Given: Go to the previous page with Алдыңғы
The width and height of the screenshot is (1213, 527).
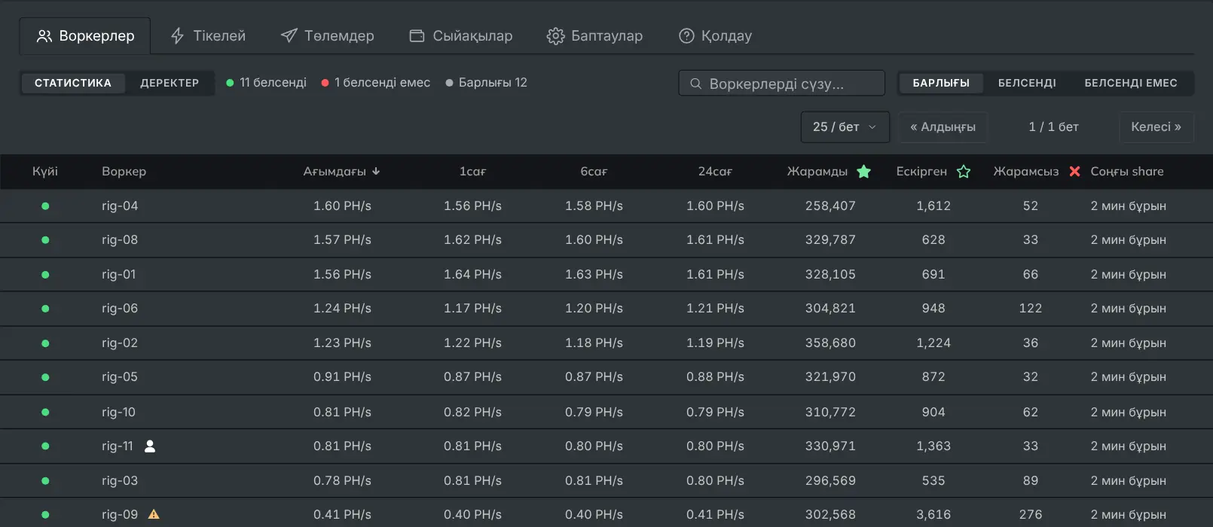Looking at the screenshot, I should point(943,127).
